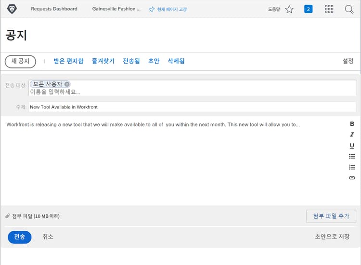The height and width of the screenshot is (265, 361).
Task: Switch to the 받은 편지함 inbox tab
Action: tap(69, 61)
